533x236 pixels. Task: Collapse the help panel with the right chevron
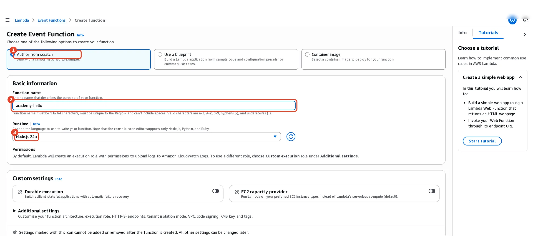525,34
